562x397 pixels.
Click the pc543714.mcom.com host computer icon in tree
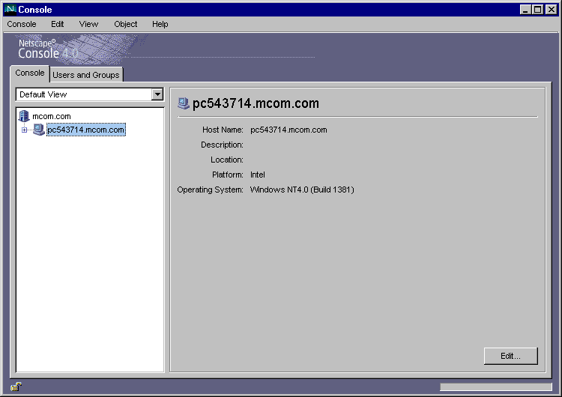click(x=38, y=130)
